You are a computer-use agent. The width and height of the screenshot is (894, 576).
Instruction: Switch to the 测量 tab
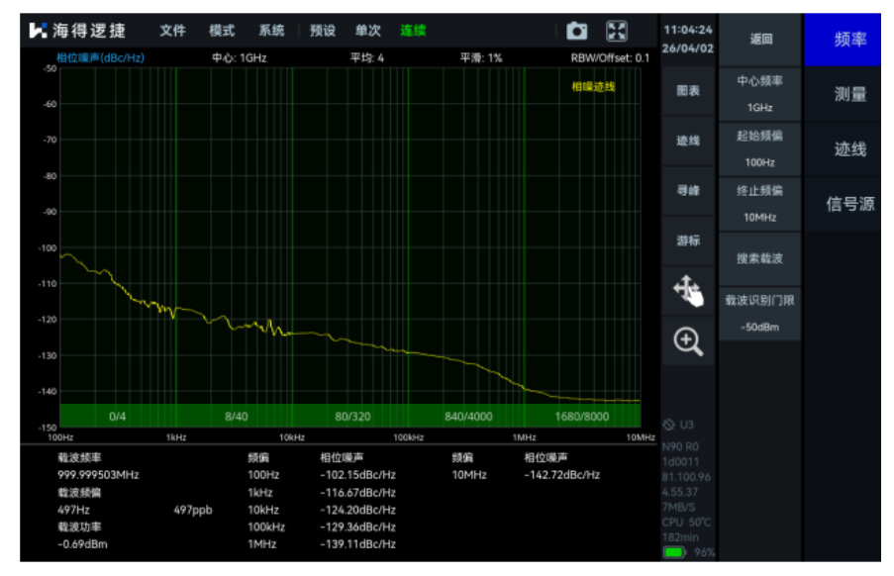[850, 94]
